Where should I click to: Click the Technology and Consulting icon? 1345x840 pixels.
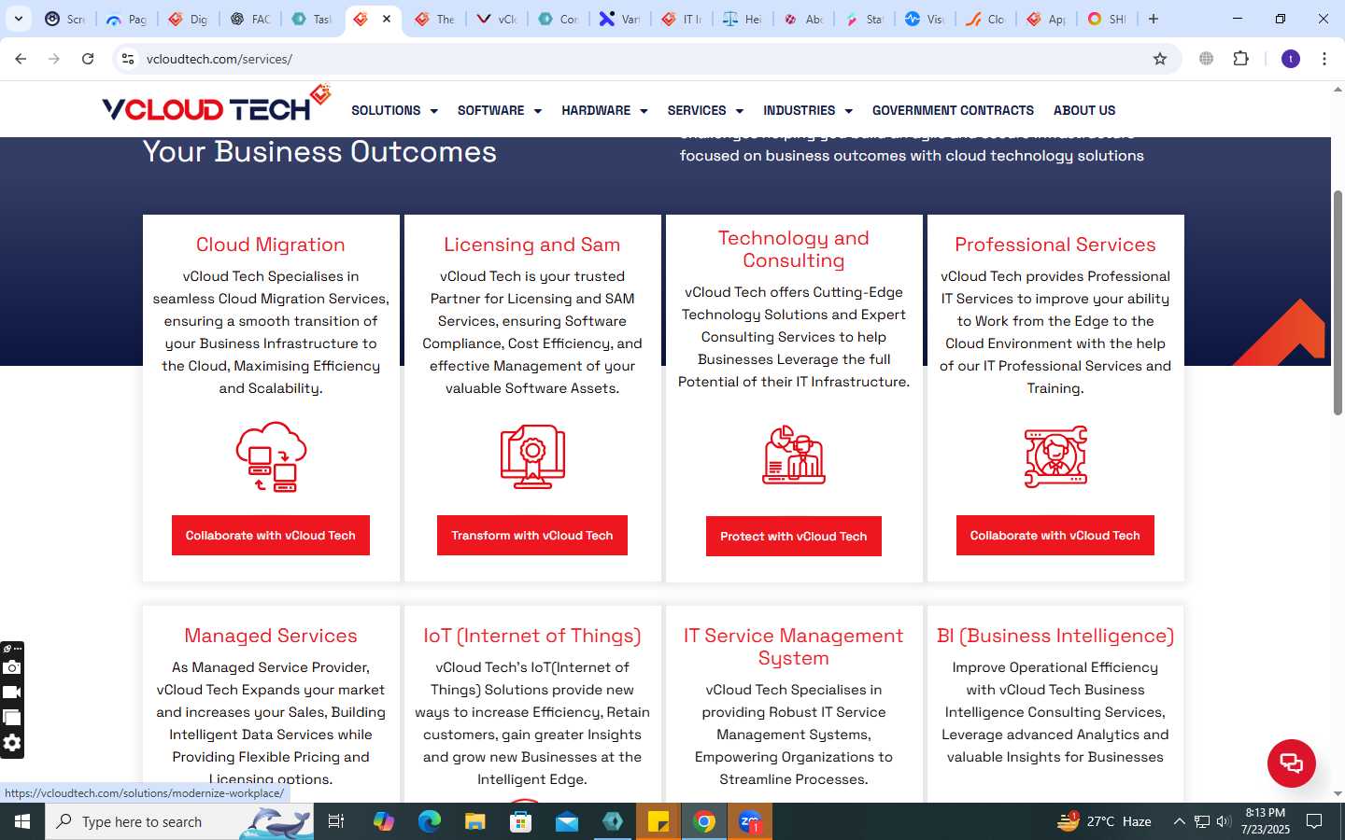click(794, 455)
